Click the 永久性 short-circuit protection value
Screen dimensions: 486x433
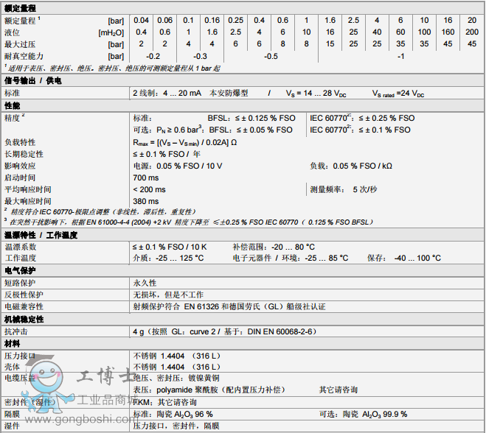tap(145, 283)
